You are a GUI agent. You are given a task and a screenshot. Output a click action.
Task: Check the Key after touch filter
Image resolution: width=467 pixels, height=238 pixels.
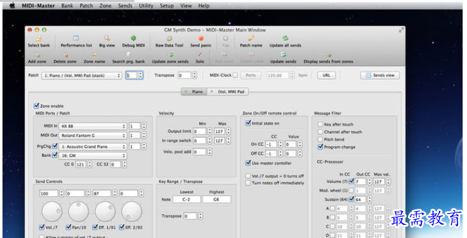tap(320, 124)
